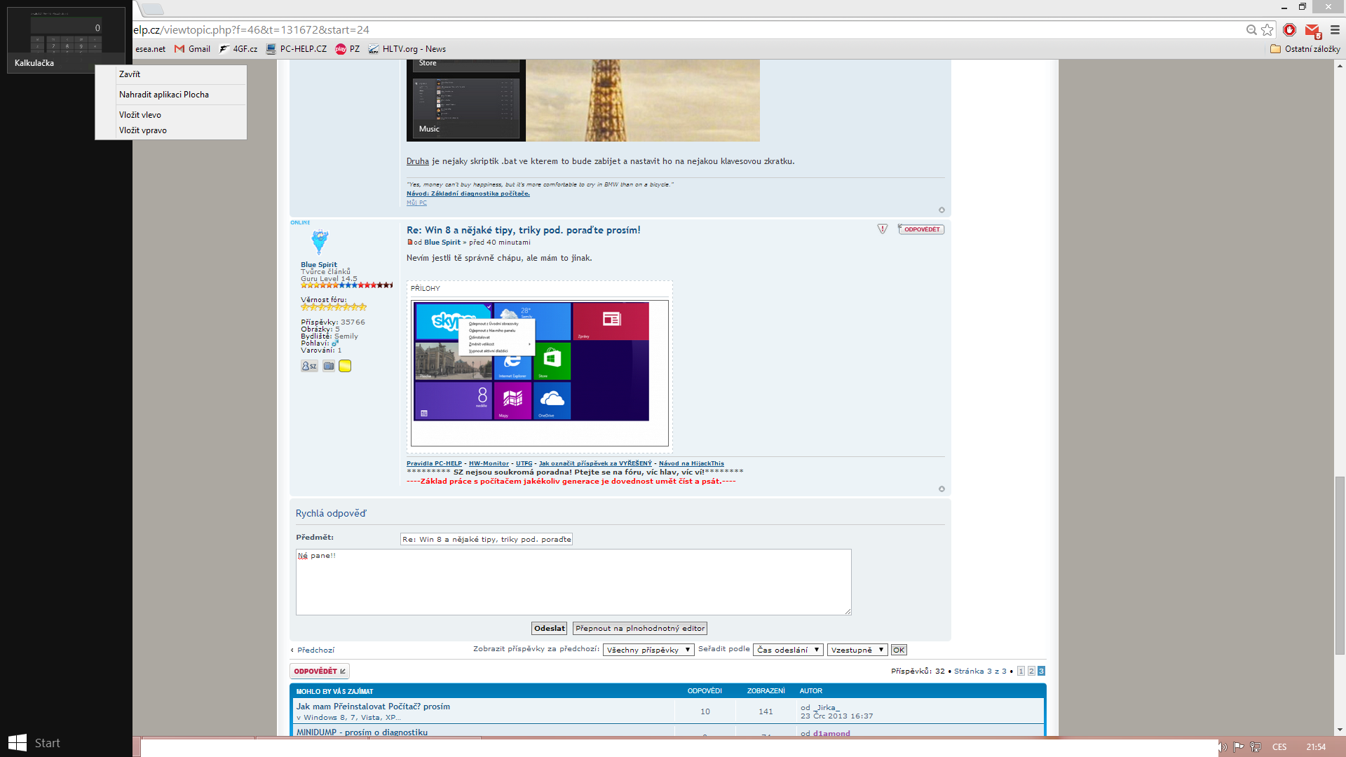
Task: Select 'Zavřít' in the context menu
Action: click(130, 74)
